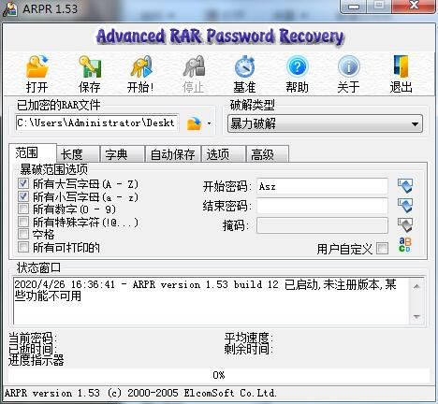Viewport: 438px width, 404px height.
Task: Click the ARPR version 1.53 status bar text
Action: 140,393
